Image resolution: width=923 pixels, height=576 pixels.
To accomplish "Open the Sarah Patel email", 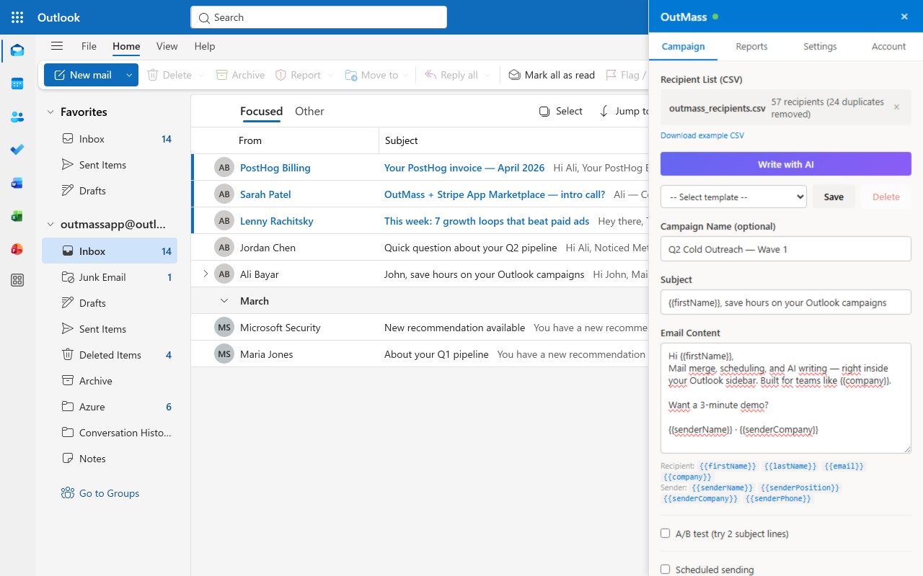I will (x=420, y=194).
